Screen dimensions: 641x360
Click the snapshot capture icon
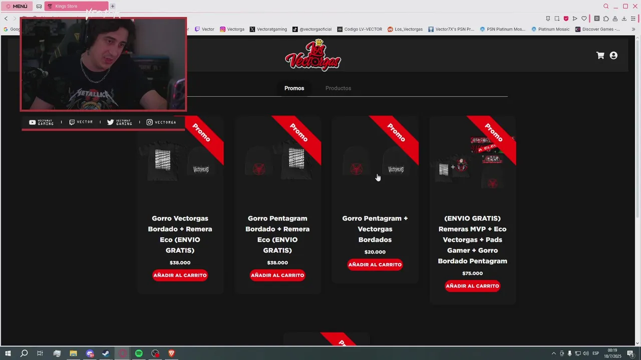[557, 18]
